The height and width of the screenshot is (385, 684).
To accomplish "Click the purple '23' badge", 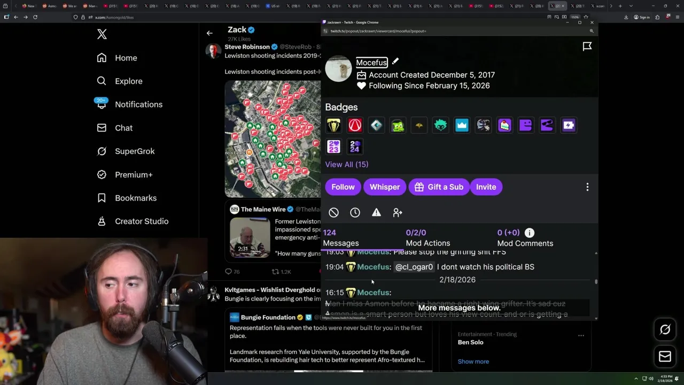I will [333, 147].
